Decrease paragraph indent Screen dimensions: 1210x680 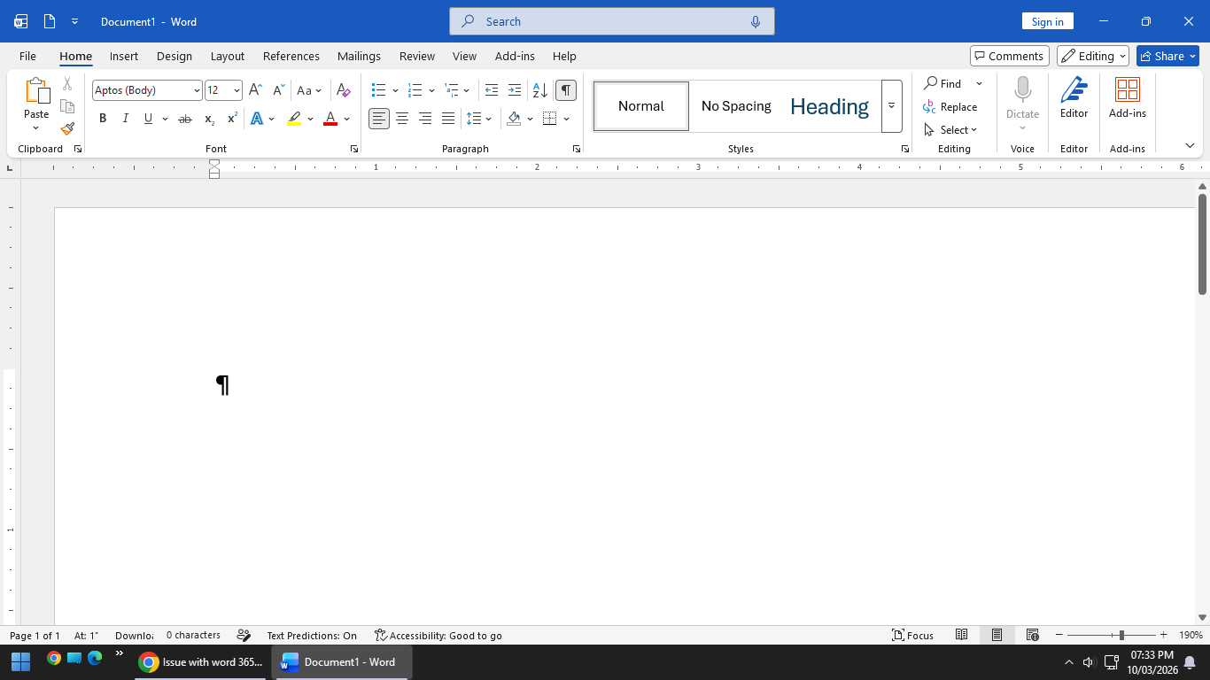492,90
